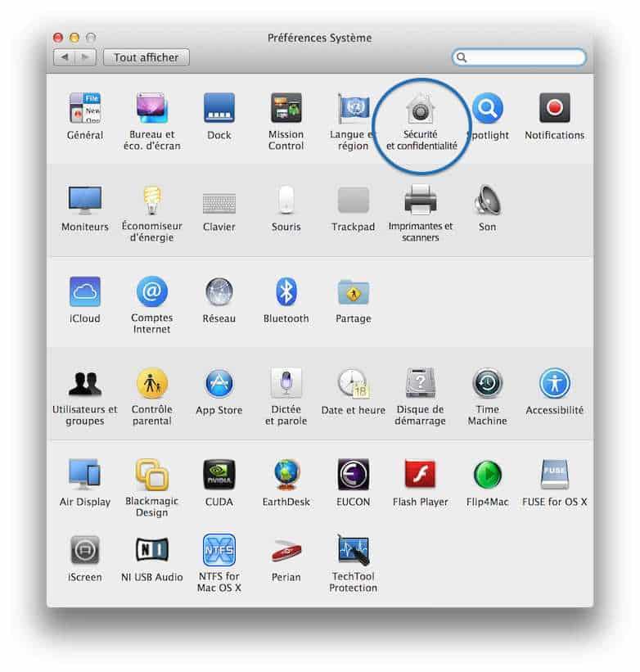Open the EUCON preference pane

coord(353,475)
